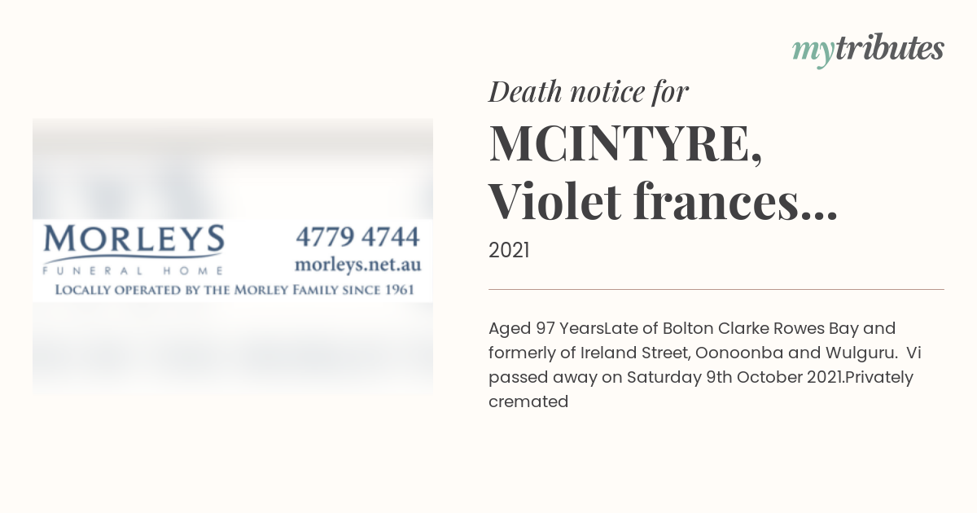Image resolution: width=977 pixels, height=513 pixels.
Task: Click the blurred area below the Morleys banner
Action: [233, 350]
